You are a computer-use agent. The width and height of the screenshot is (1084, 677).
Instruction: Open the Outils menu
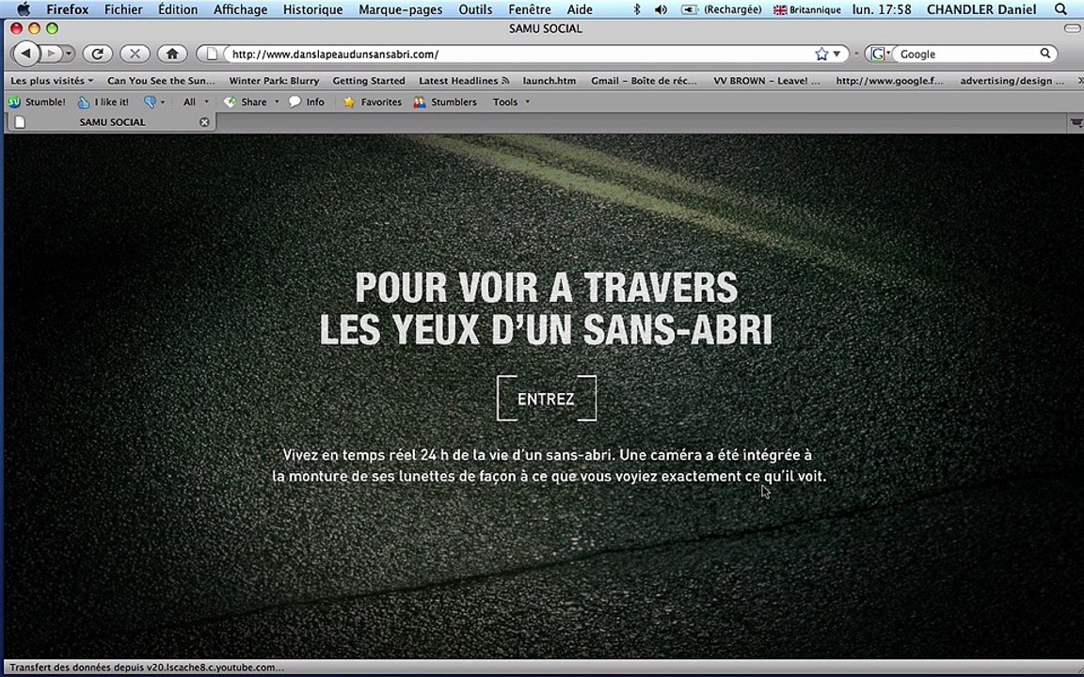475,9
